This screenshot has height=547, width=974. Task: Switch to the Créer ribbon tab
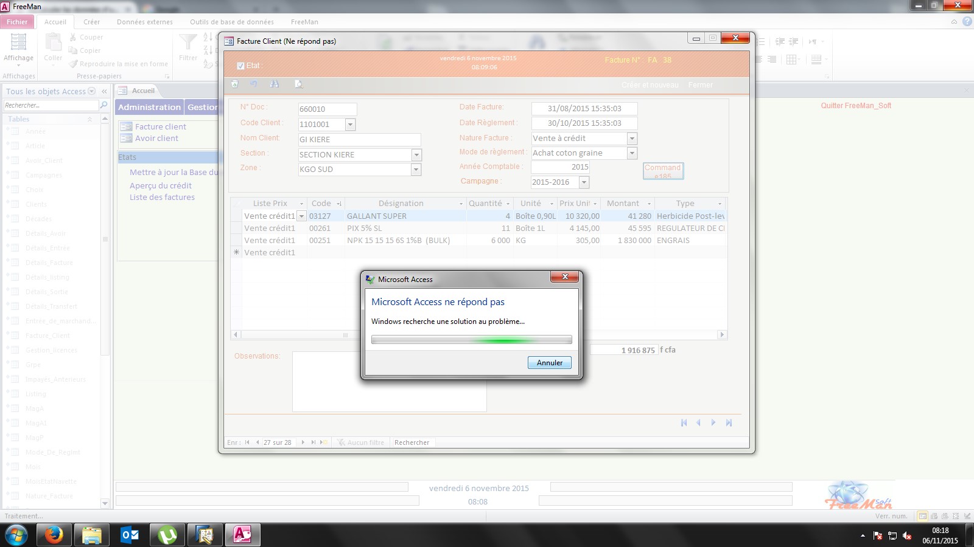(92, 22)
